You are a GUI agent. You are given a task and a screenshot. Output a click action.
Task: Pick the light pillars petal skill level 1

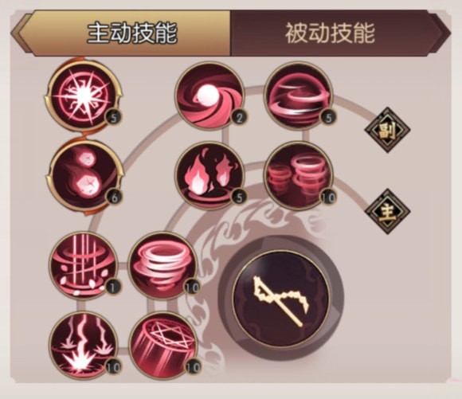coord(84,265)
